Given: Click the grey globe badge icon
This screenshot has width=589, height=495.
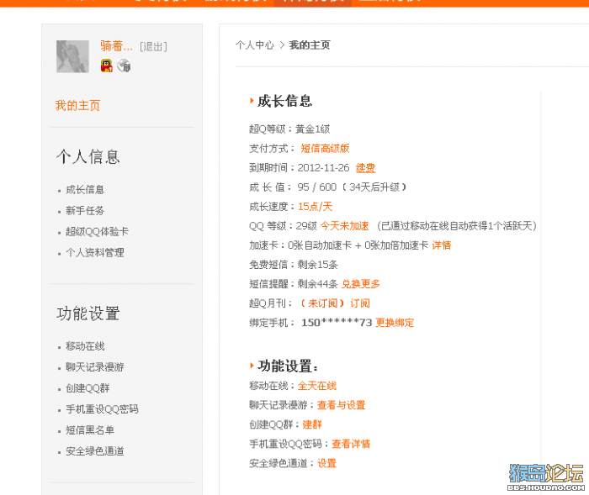Looking at the screenshot, I should [124, 66].
